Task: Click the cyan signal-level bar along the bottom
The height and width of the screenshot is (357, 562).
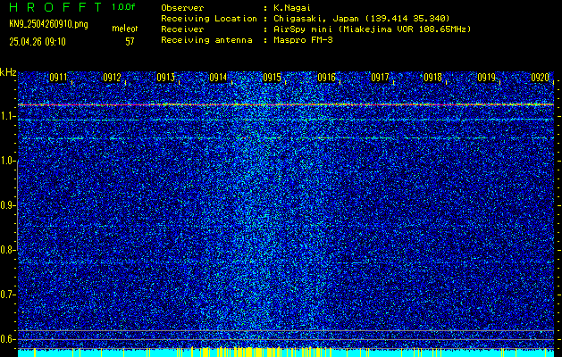Action: coord(286,353)
